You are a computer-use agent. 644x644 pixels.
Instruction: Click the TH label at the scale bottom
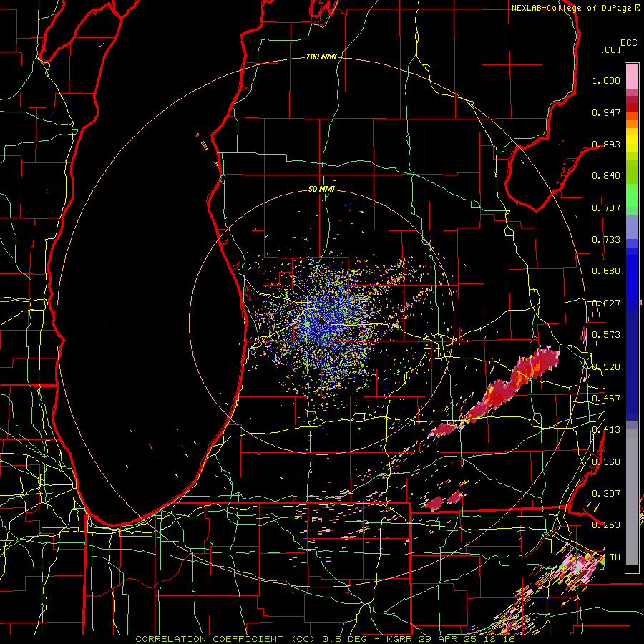tap(615, 557)
